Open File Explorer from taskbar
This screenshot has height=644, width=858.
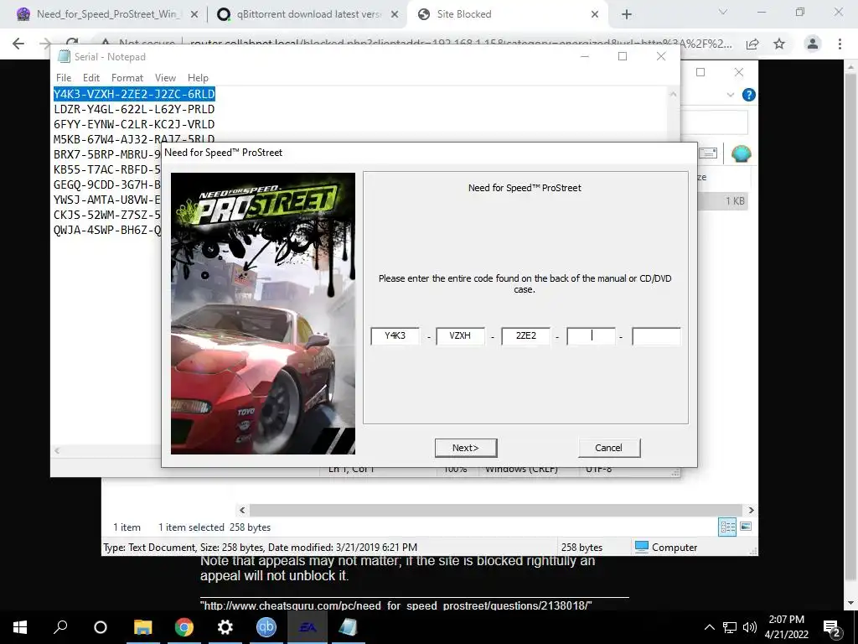(x=142, y=627)
